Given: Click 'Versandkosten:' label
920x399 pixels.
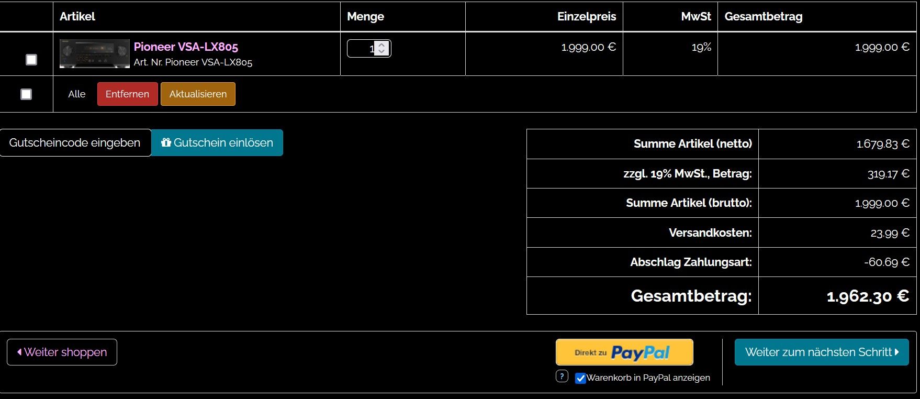Looking at the screenshot, I should (710, 233).
